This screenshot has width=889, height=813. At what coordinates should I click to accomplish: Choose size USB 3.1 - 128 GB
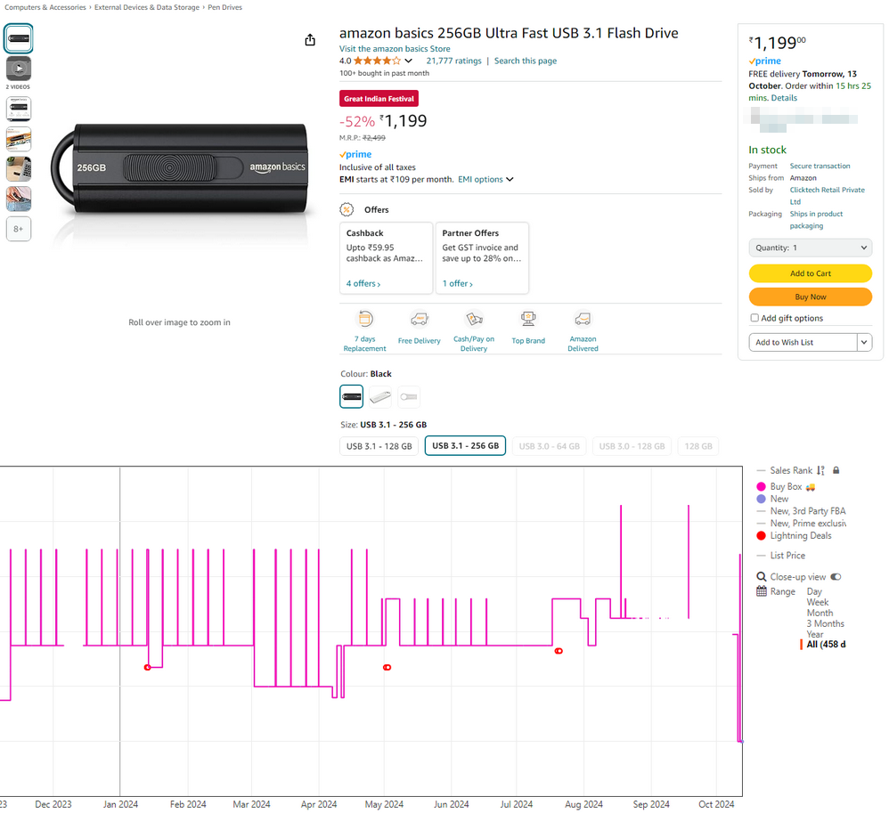tap(379, 446)
